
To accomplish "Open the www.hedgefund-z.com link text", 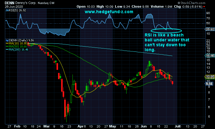I will tap(109, 12).
